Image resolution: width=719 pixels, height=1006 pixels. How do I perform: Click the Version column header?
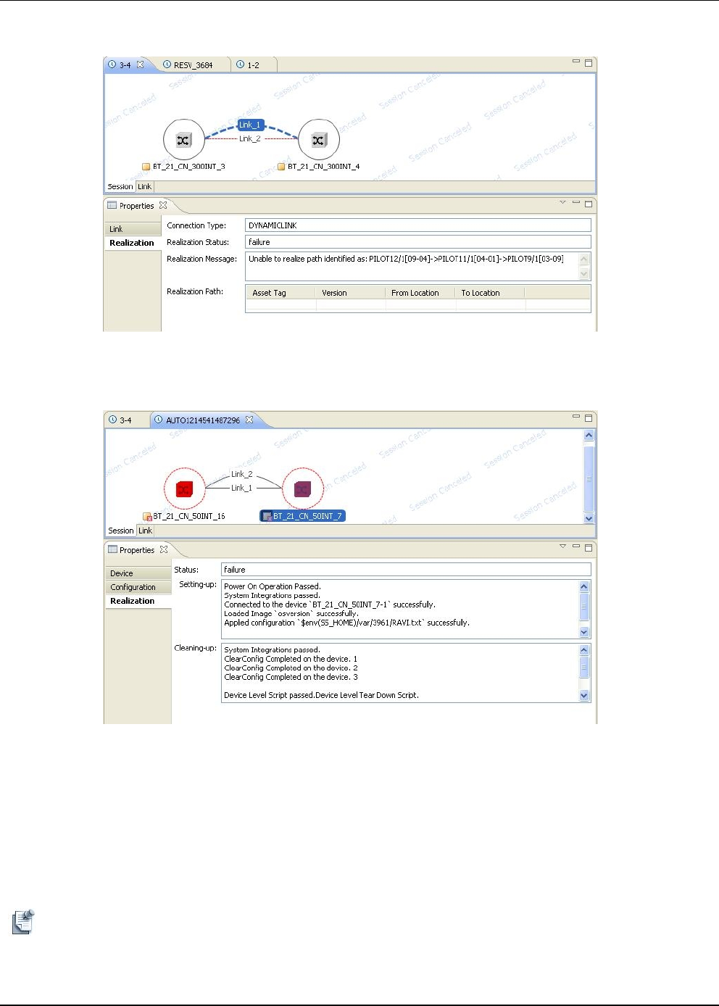click(x=351, y=293)
